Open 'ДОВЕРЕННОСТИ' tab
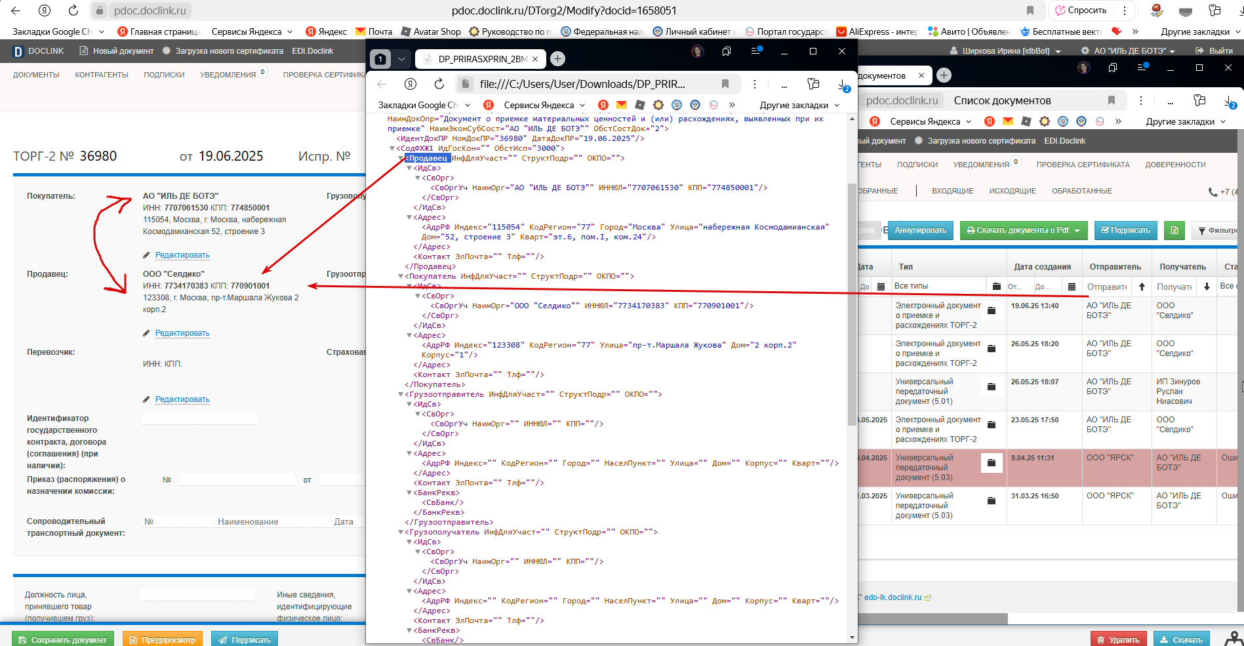 (x=1175, y=165)
